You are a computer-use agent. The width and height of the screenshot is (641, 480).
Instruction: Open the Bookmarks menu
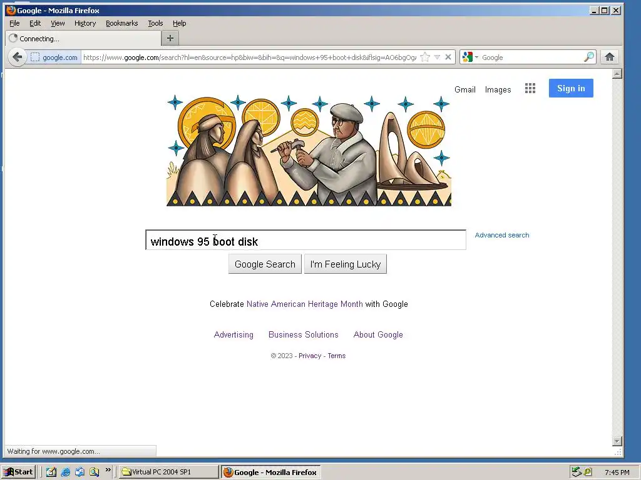pos(122,23)
